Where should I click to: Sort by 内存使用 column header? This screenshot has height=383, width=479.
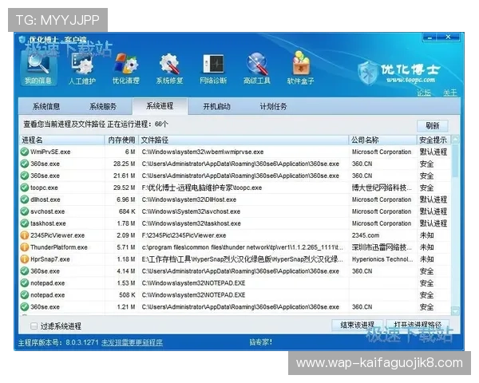(x=121, y=140)
